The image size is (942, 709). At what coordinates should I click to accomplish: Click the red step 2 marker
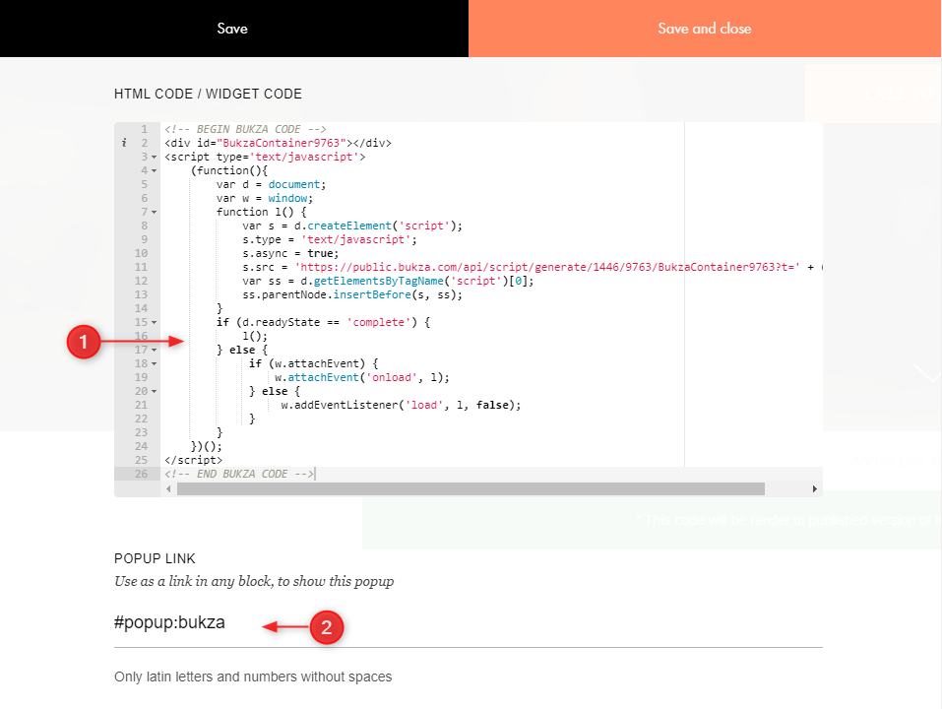327,627
